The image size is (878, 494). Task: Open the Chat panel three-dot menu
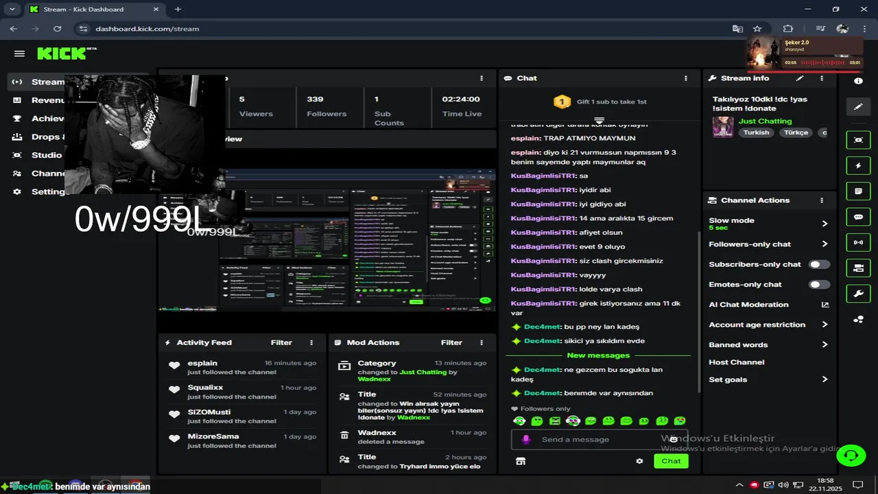tap(686, 78)
